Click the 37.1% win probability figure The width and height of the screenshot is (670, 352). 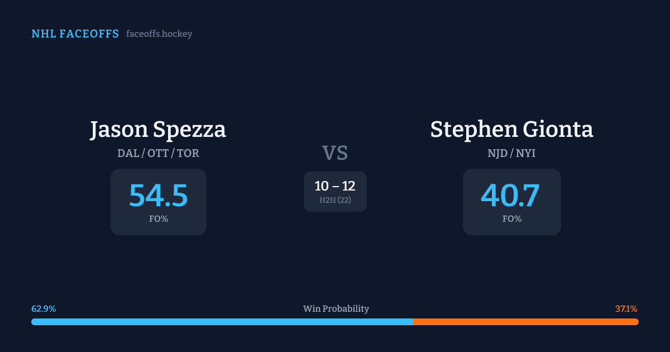click(x=626, y=308)
